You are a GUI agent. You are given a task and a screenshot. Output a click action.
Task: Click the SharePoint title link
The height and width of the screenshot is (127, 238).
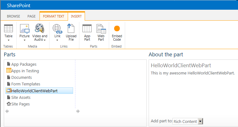pyautogui.click(x=19, y=5)
